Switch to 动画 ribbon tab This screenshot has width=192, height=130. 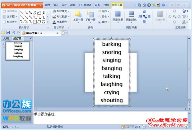pos(72,5)
